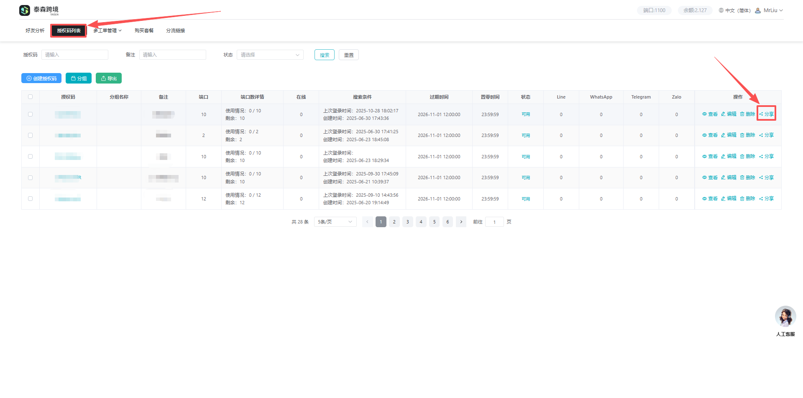Click 编辑 pencil icon in second row
The height and width of the screenshot is (398, 803).
tap(723, 135)
